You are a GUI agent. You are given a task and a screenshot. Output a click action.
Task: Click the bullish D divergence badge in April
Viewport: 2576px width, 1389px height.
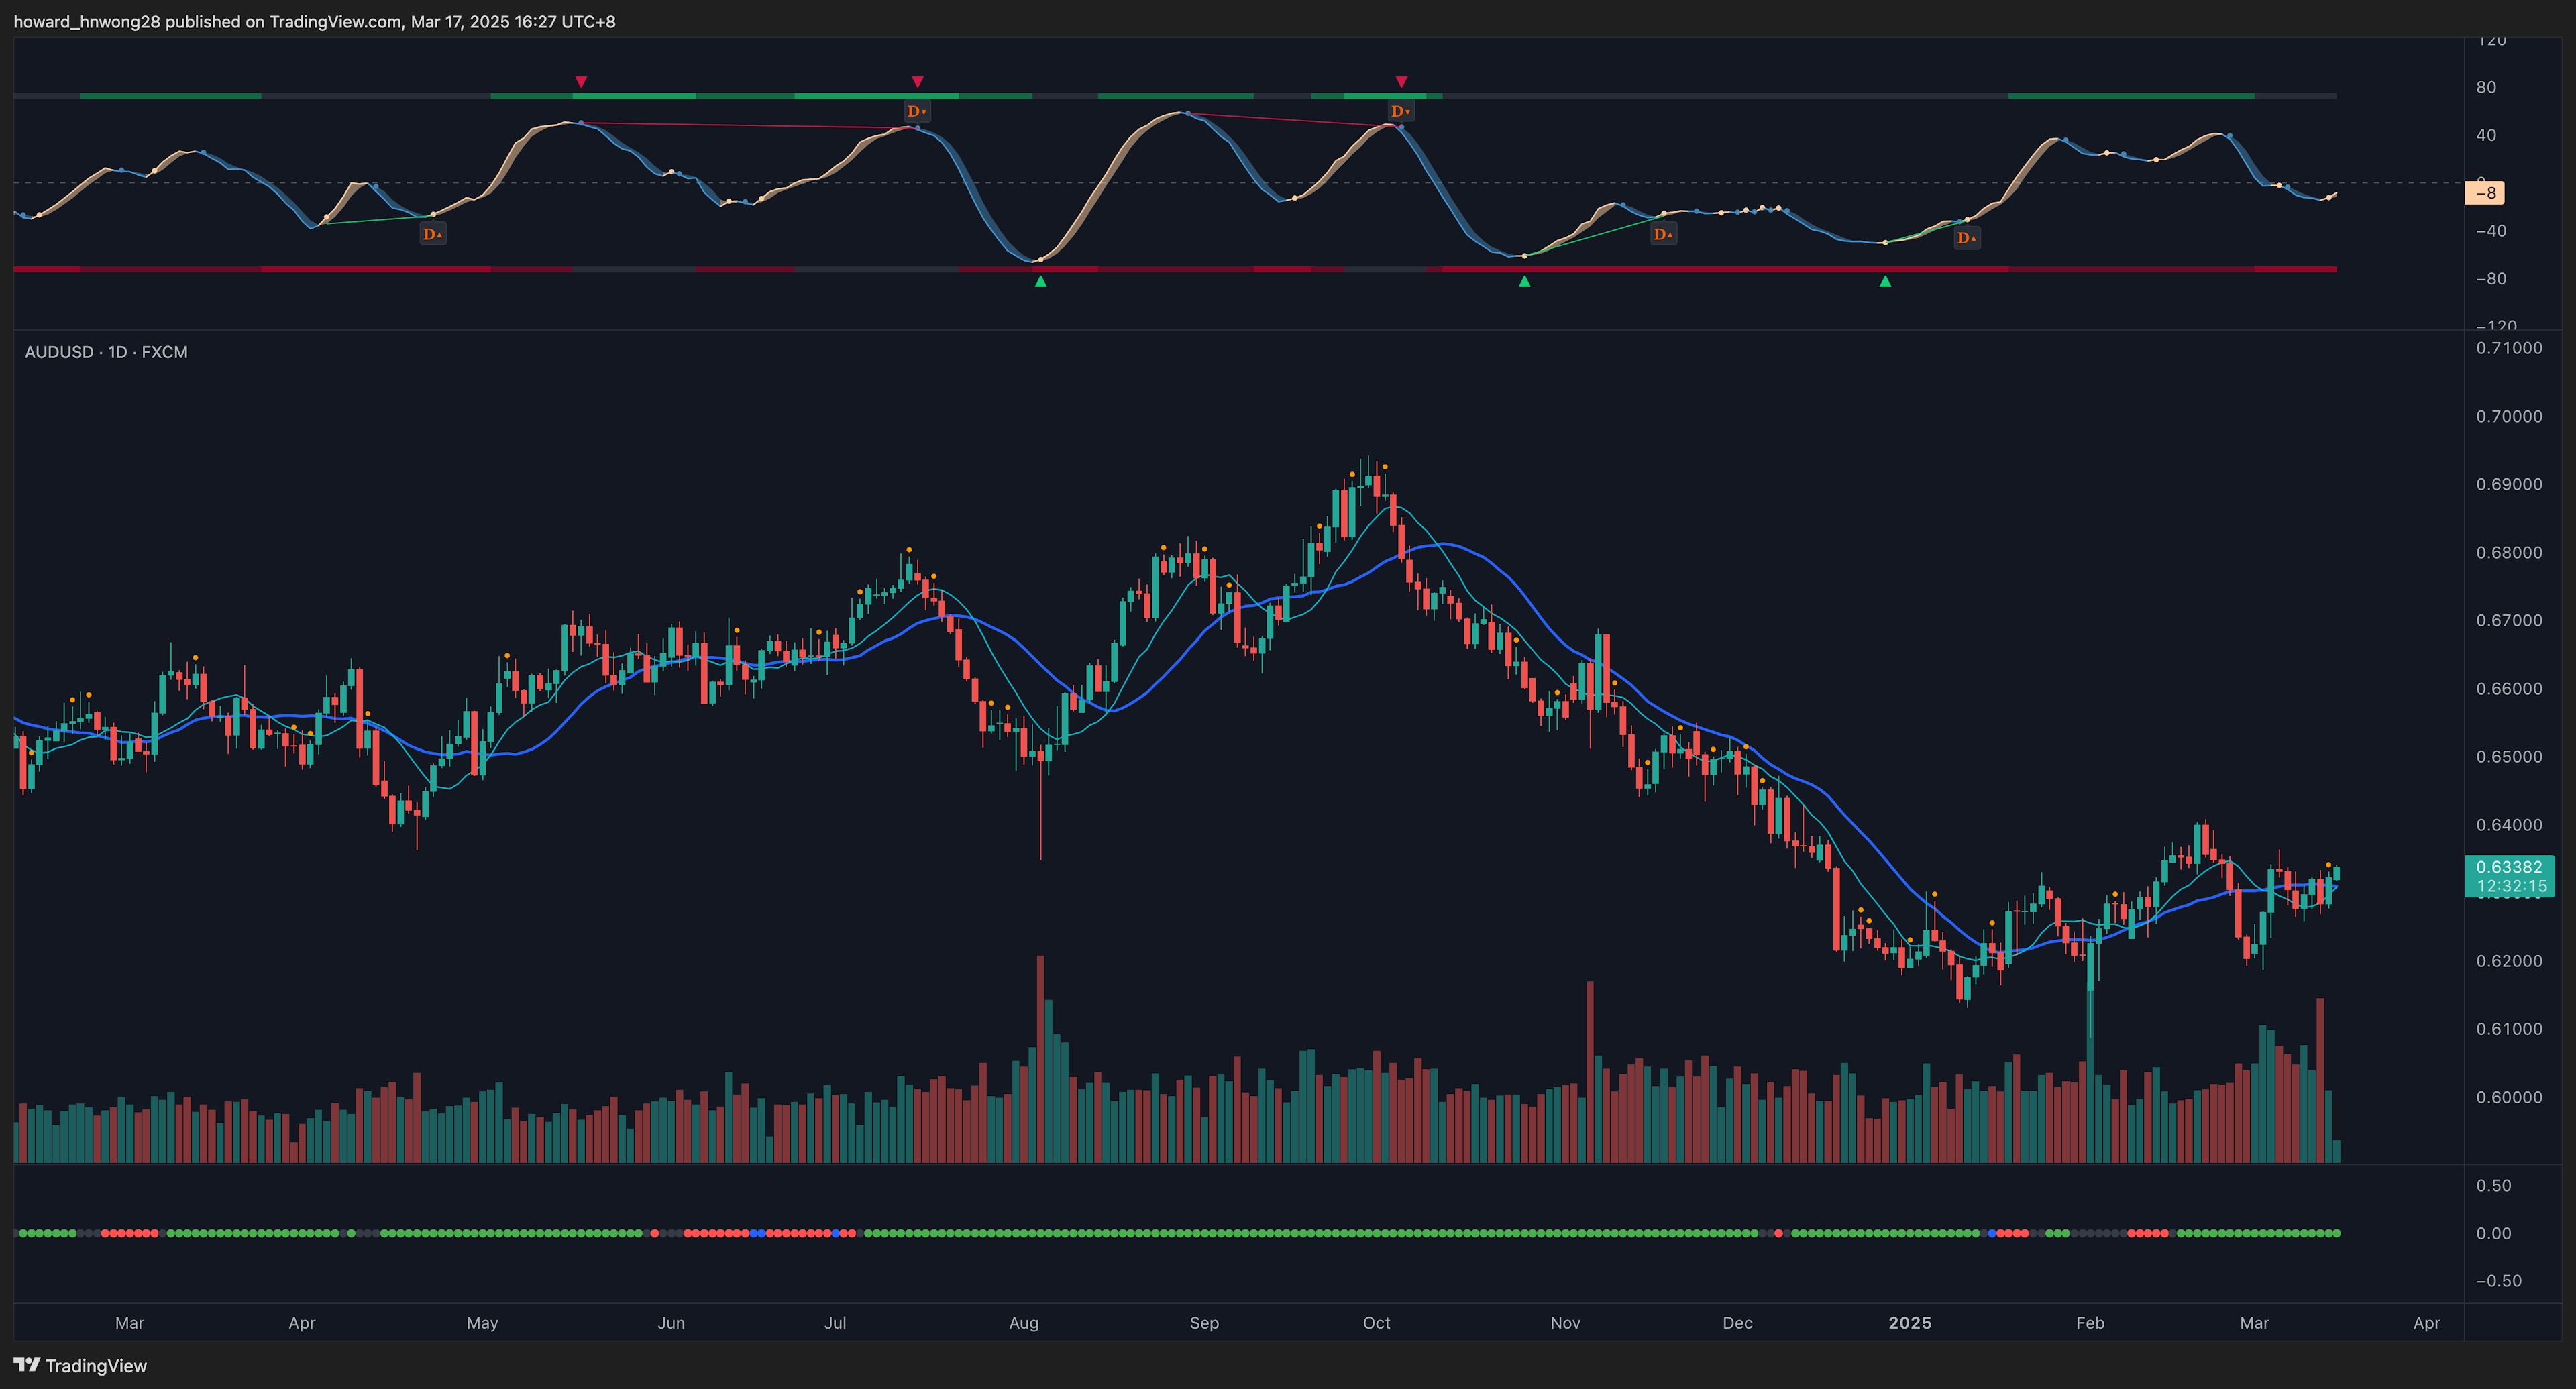[x=433, y=234]
